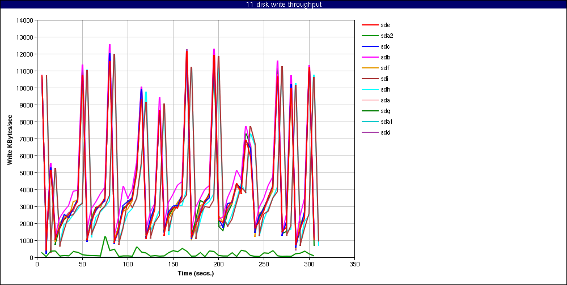
Task: Select the sde legend label
Action: [385, 25]
